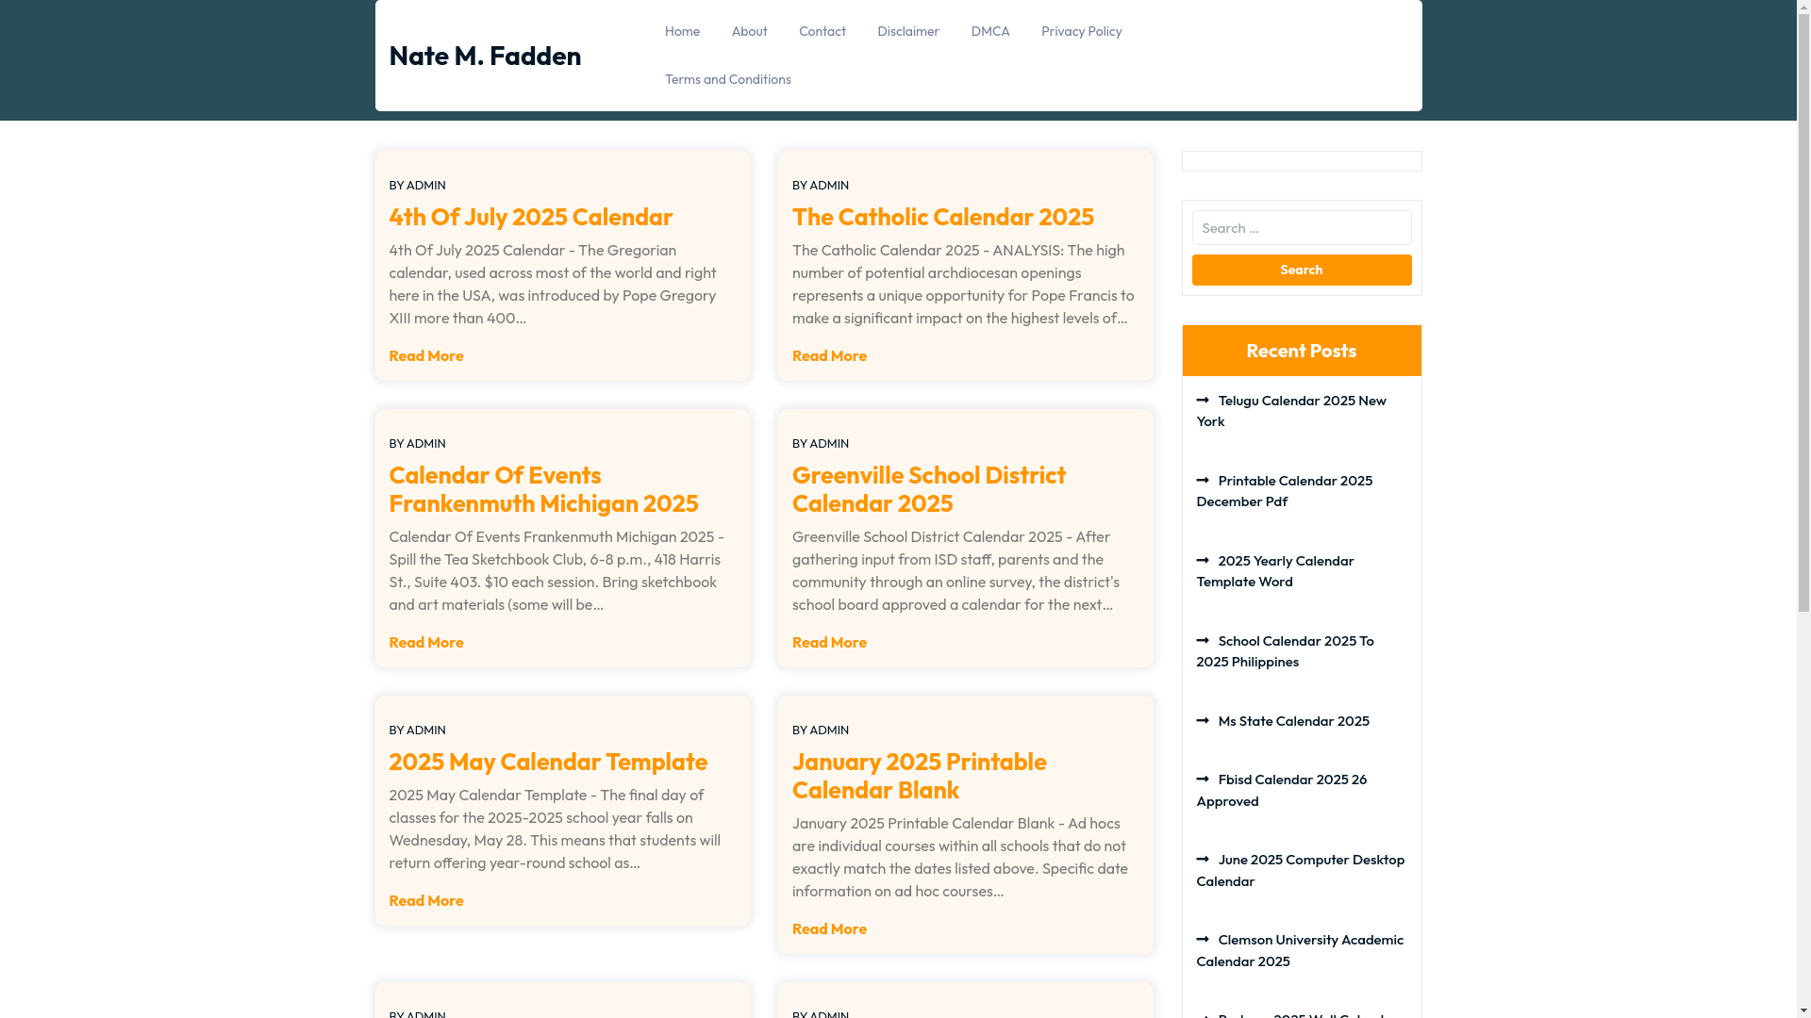Viewport: 1811px width, 1018px height.
Task: Click the page's vertical scrollbar
Action: (1803, 509)
